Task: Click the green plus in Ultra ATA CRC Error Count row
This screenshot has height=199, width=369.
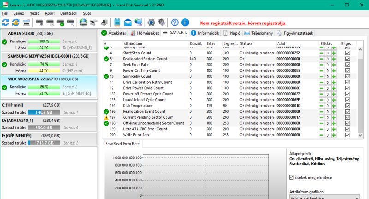Action: click(x=333, y=129)
